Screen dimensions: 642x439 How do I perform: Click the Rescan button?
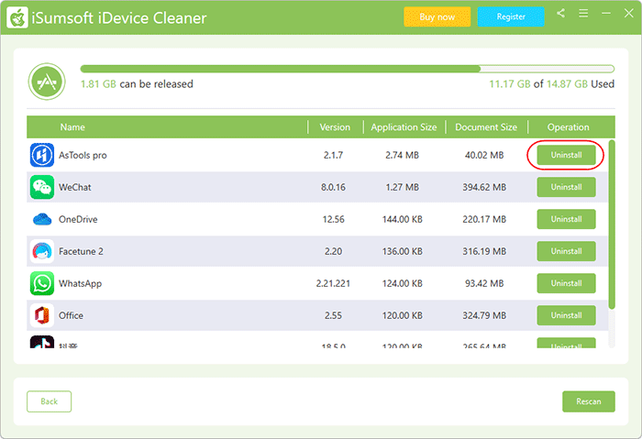589,401
